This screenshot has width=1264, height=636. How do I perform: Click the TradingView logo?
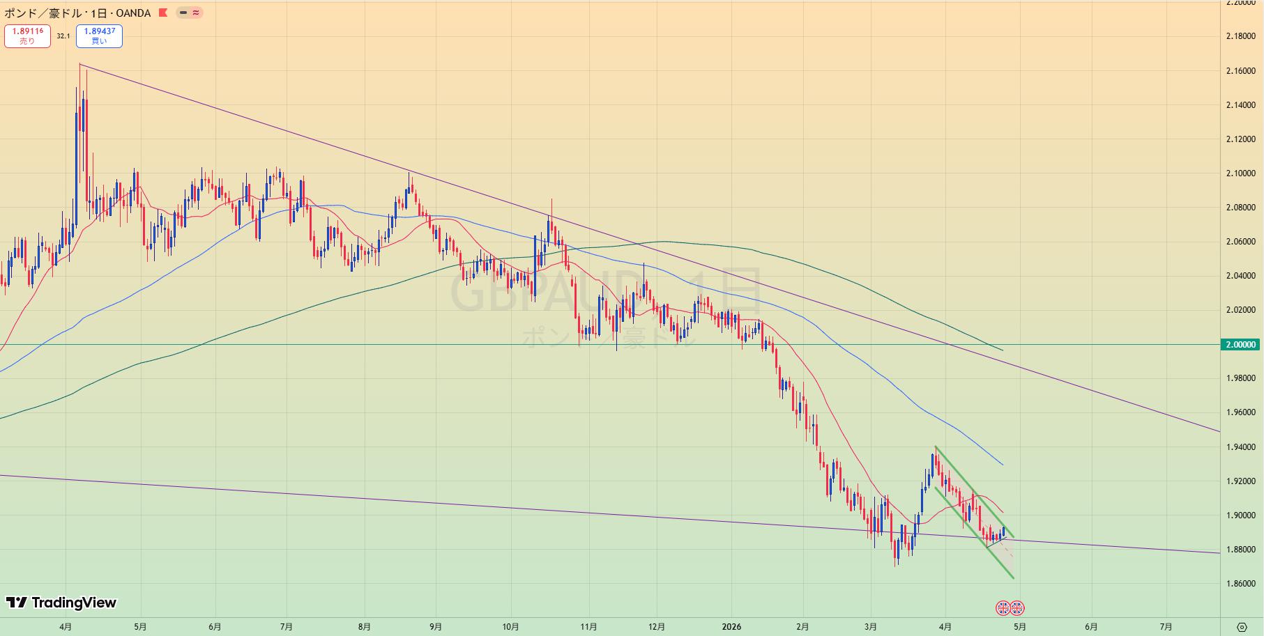coord(61,603)
